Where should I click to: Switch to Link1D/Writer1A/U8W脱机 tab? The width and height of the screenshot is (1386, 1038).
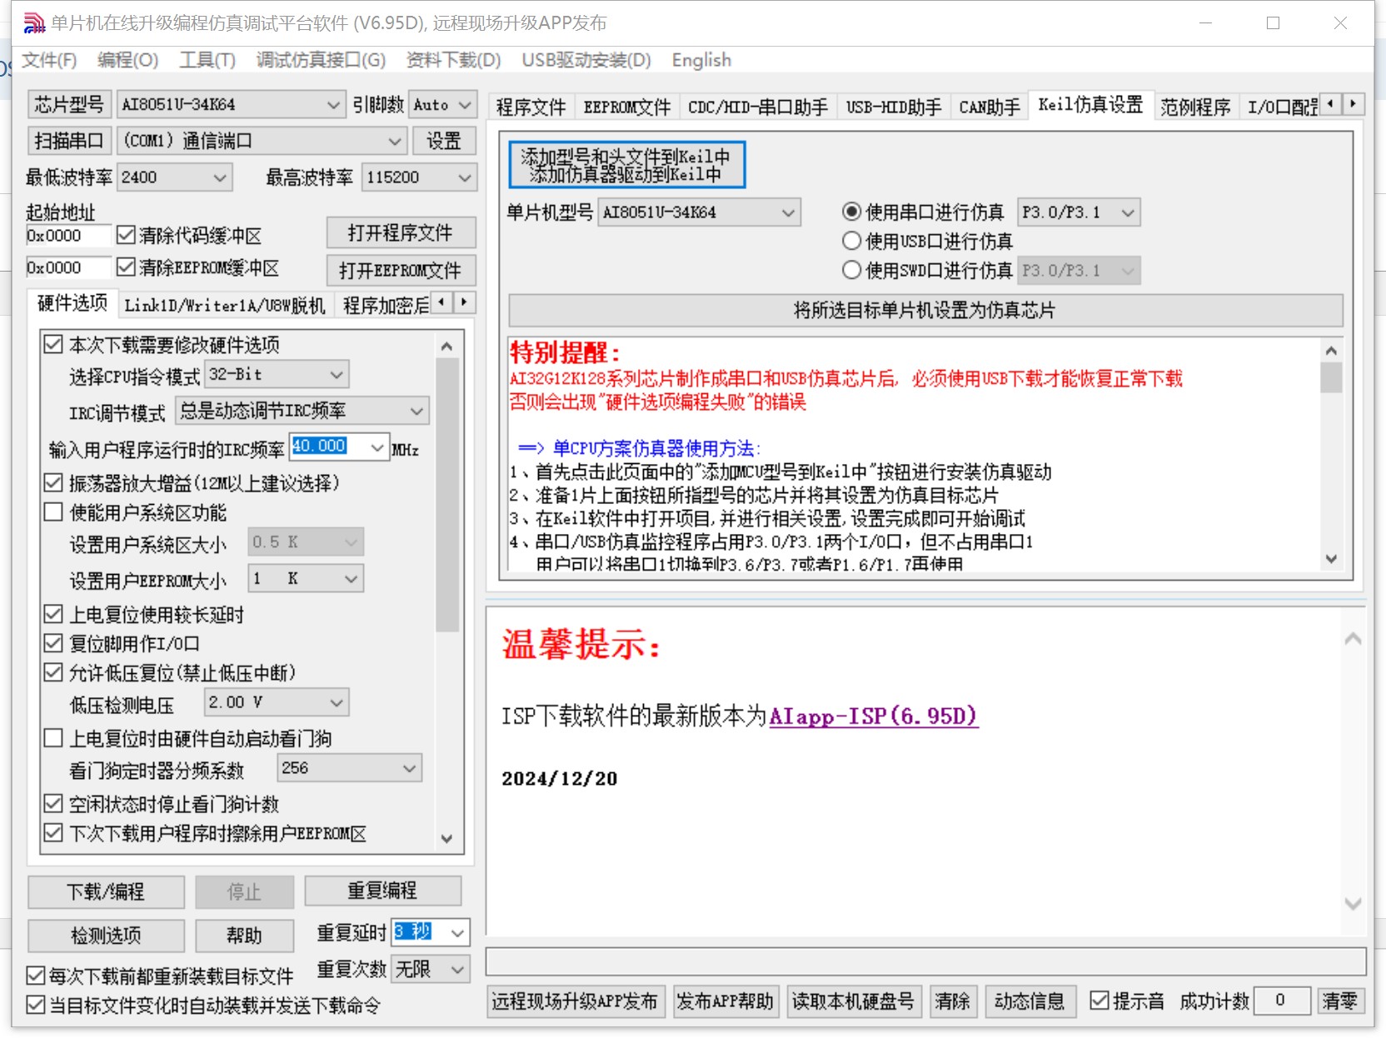point(224,306)
